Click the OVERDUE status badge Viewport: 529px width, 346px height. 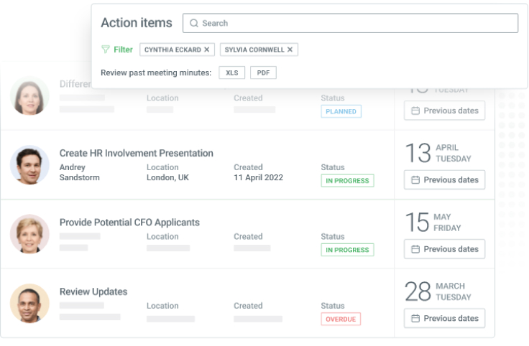[x=341, y=319]
